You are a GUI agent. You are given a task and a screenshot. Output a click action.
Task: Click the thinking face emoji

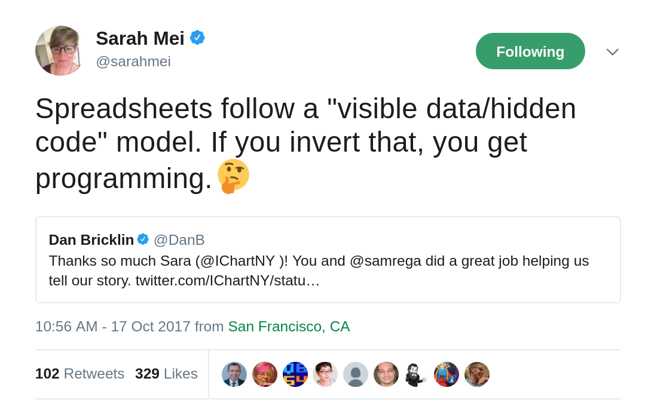[233, 176]
